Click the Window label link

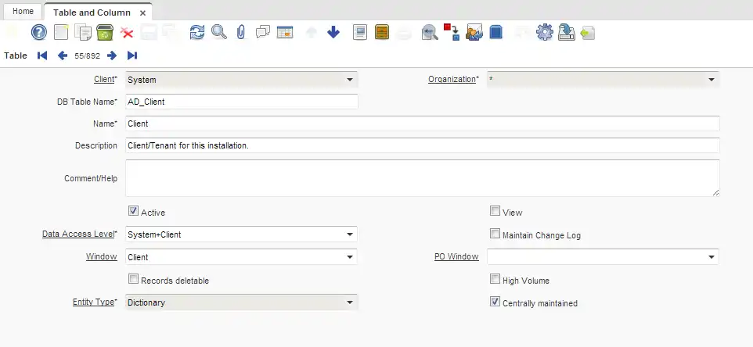(101, 256)
